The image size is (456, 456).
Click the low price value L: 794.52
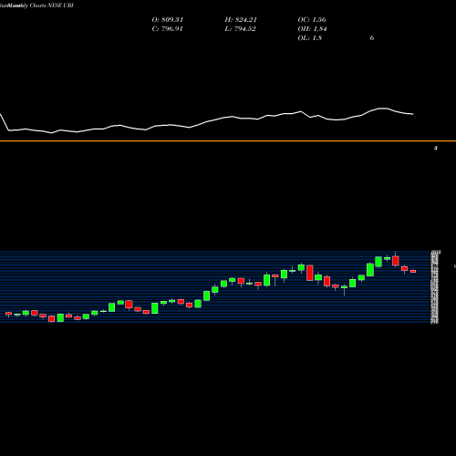(x=240, y=29)
